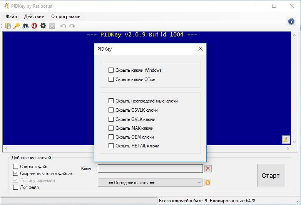Click the red exclamation toolbar icon

tap(34, 26)
